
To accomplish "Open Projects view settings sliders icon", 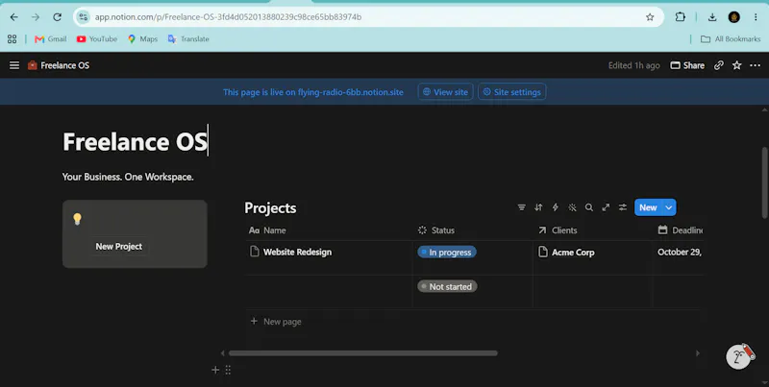I will (622, 207).
